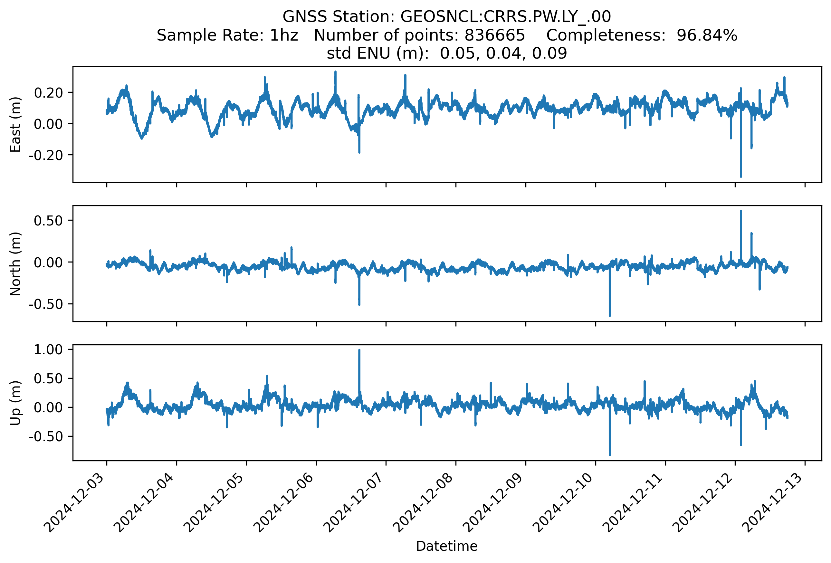Image resolution: width=831 pixels, height=563 pixels.
Task: Click the Sample Rate 1hz text
Action: tap(227, 35)
